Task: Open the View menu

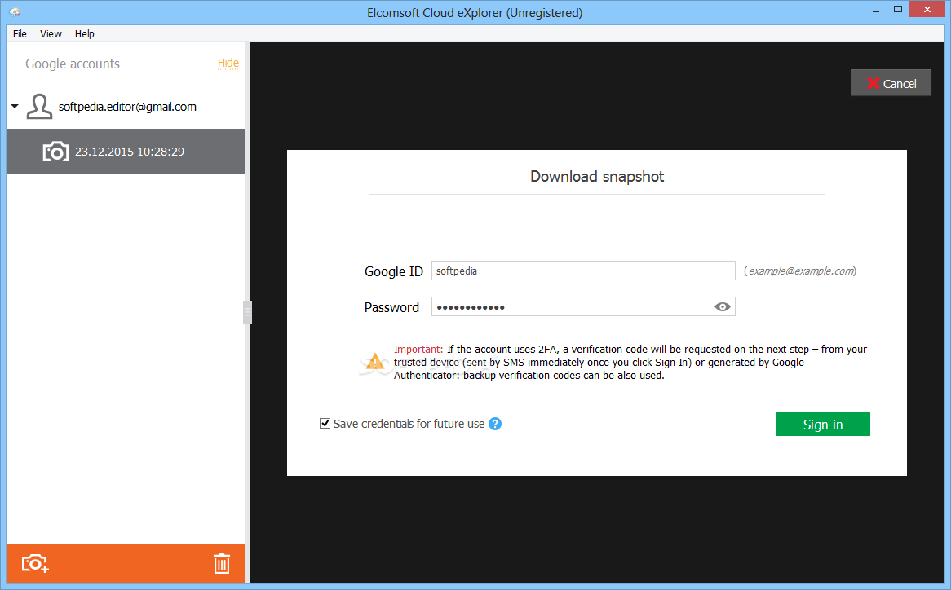Action: click(x=51, y=34)
